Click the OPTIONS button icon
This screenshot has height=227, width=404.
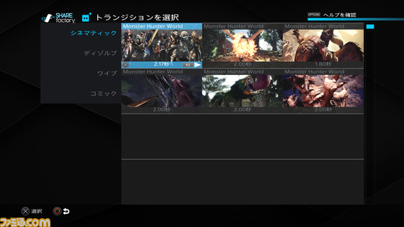[314, 15]
